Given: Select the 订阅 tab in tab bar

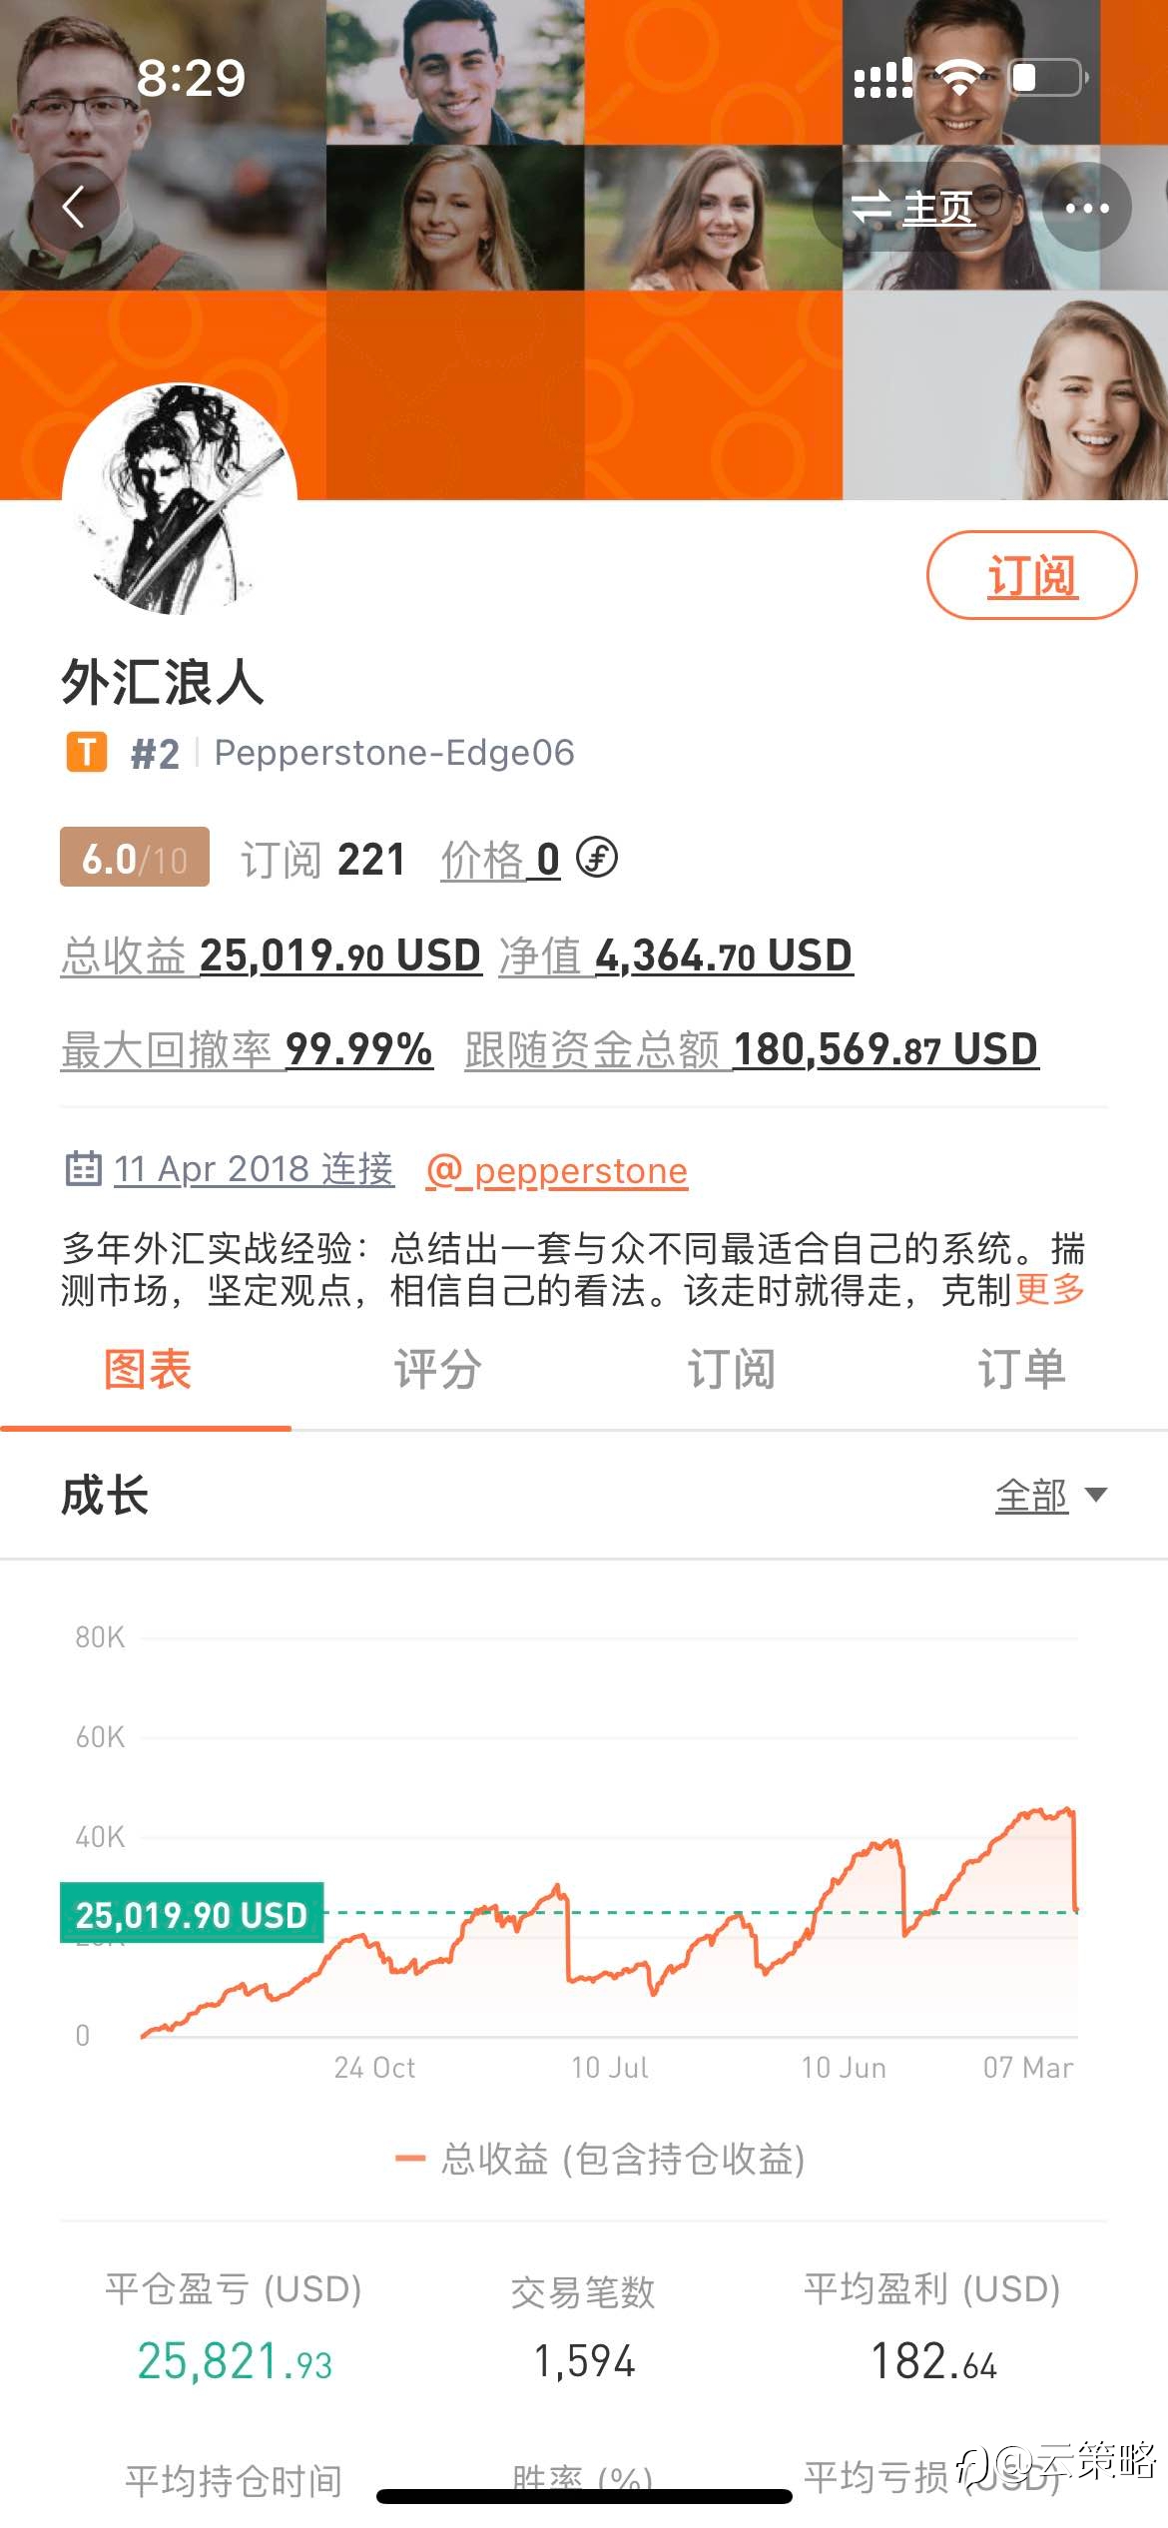Looking at the screenshot, I should click(730, 1369).
